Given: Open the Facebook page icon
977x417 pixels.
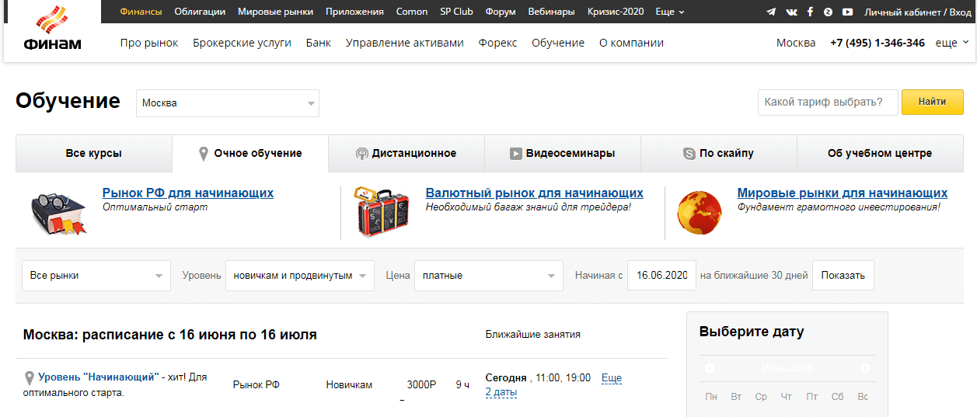Looking at the screenshot, I should 810,12.
